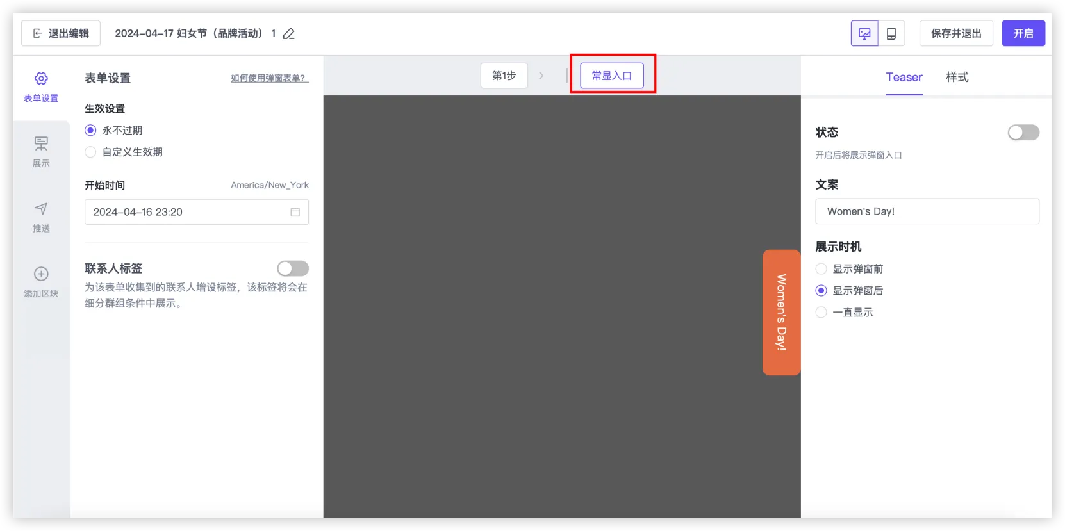This screenshot has width=1065, height=531.
Task: Open the 推送 send icon
Action: click(41, 209)
